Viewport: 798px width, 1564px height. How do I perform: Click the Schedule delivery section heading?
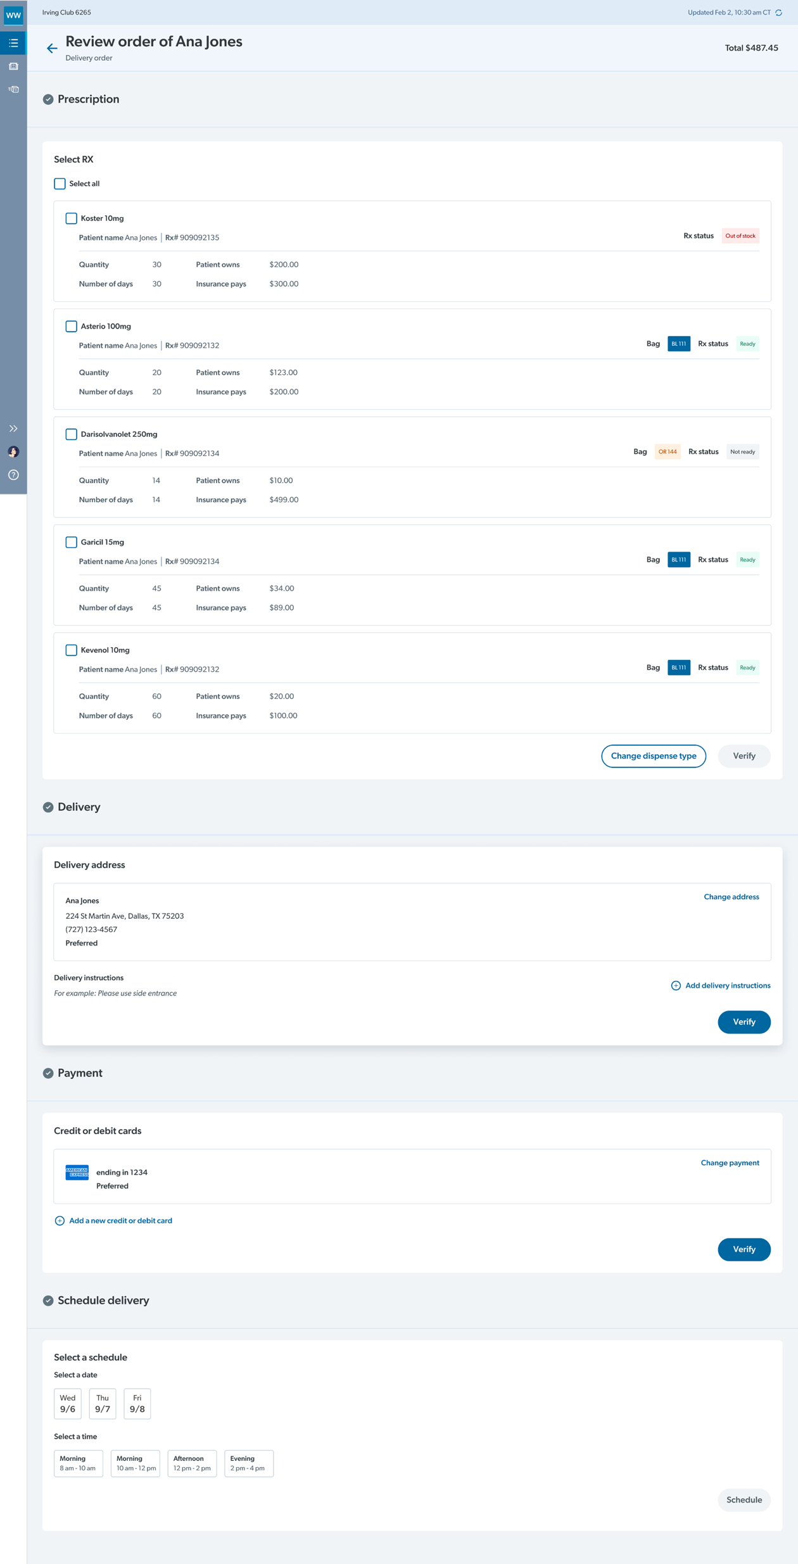103,1301
